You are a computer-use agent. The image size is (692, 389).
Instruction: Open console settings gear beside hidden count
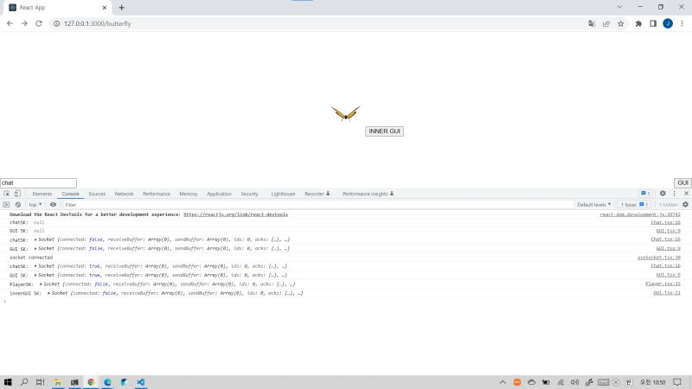point(685,205)
